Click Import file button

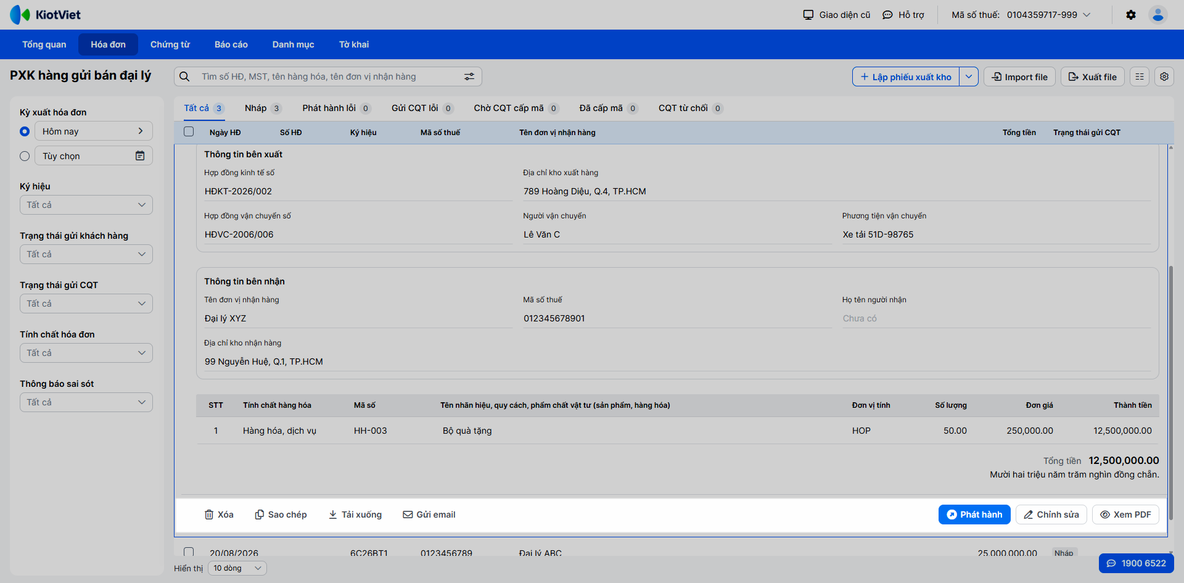click(1019, 76)
